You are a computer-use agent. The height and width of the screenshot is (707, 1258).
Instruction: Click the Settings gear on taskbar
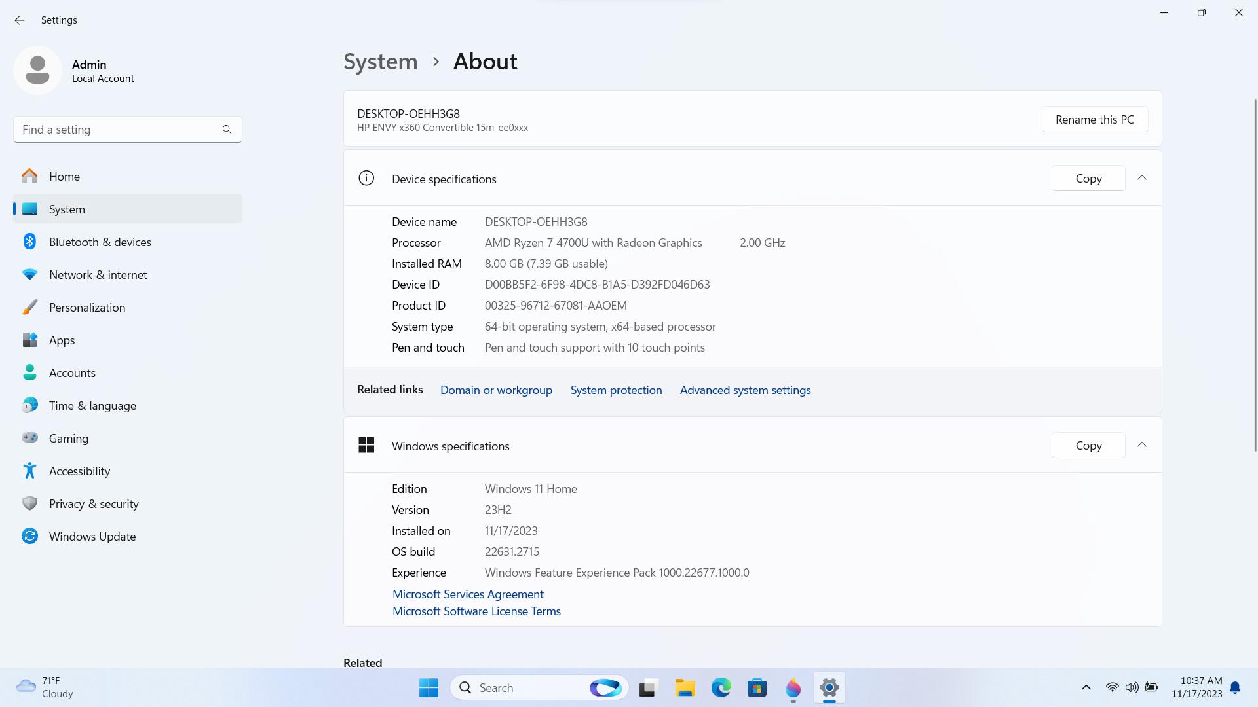(x=829, y=687)
